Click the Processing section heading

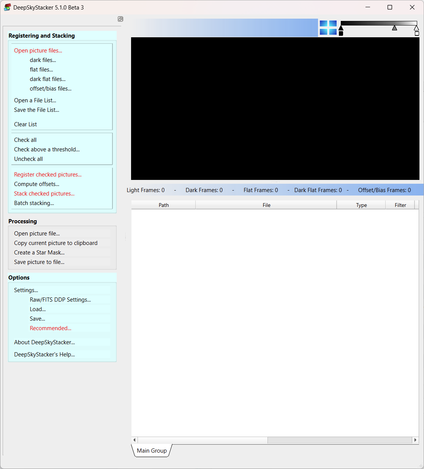coord(22,221)
